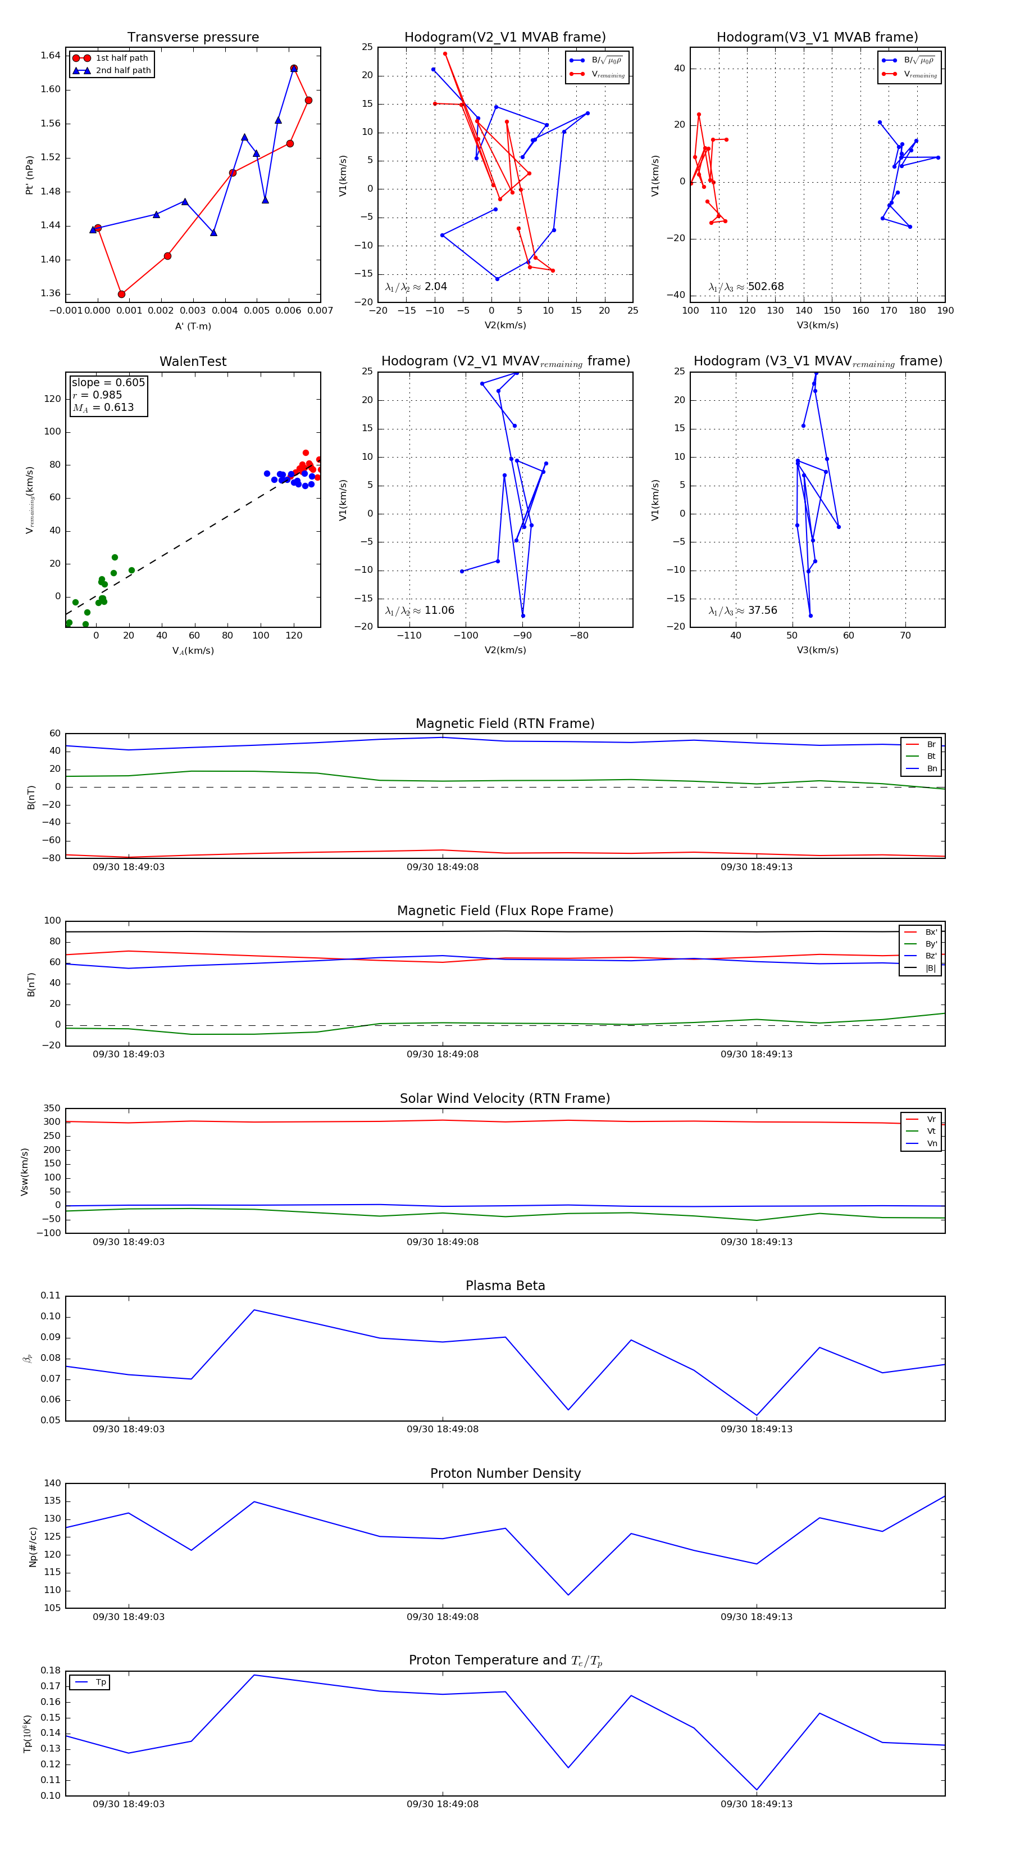Image resolution: width=1011 pixels, height=1855 pixels.
Task: Click the "Hodogram(V2_V1 MVAB frame)" title
Action: (505, 37)
